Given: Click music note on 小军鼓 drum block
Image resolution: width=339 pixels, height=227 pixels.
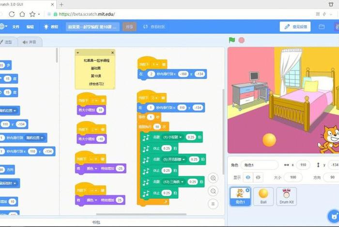Looking at the screenshot, I should click(146, 137).
